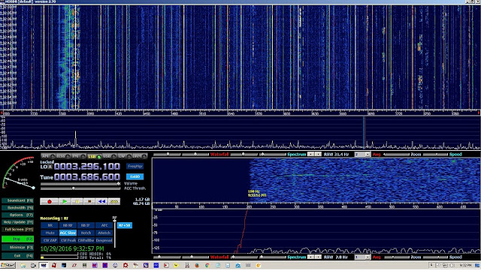The height and width of the screenshot is (274, 481).
Task: Toggle the NB RF noise blanker
Action: pyautogui.click(x=68, y=225)
